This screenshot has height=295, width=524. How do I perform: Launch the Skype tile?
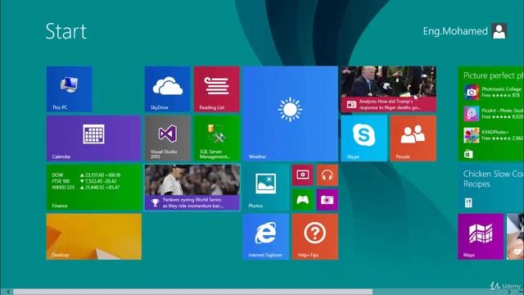(x=364, y=138)
